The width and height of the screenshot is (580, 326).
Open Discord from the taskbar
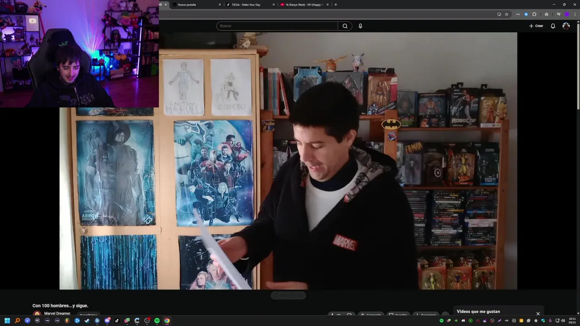[107, 321]
